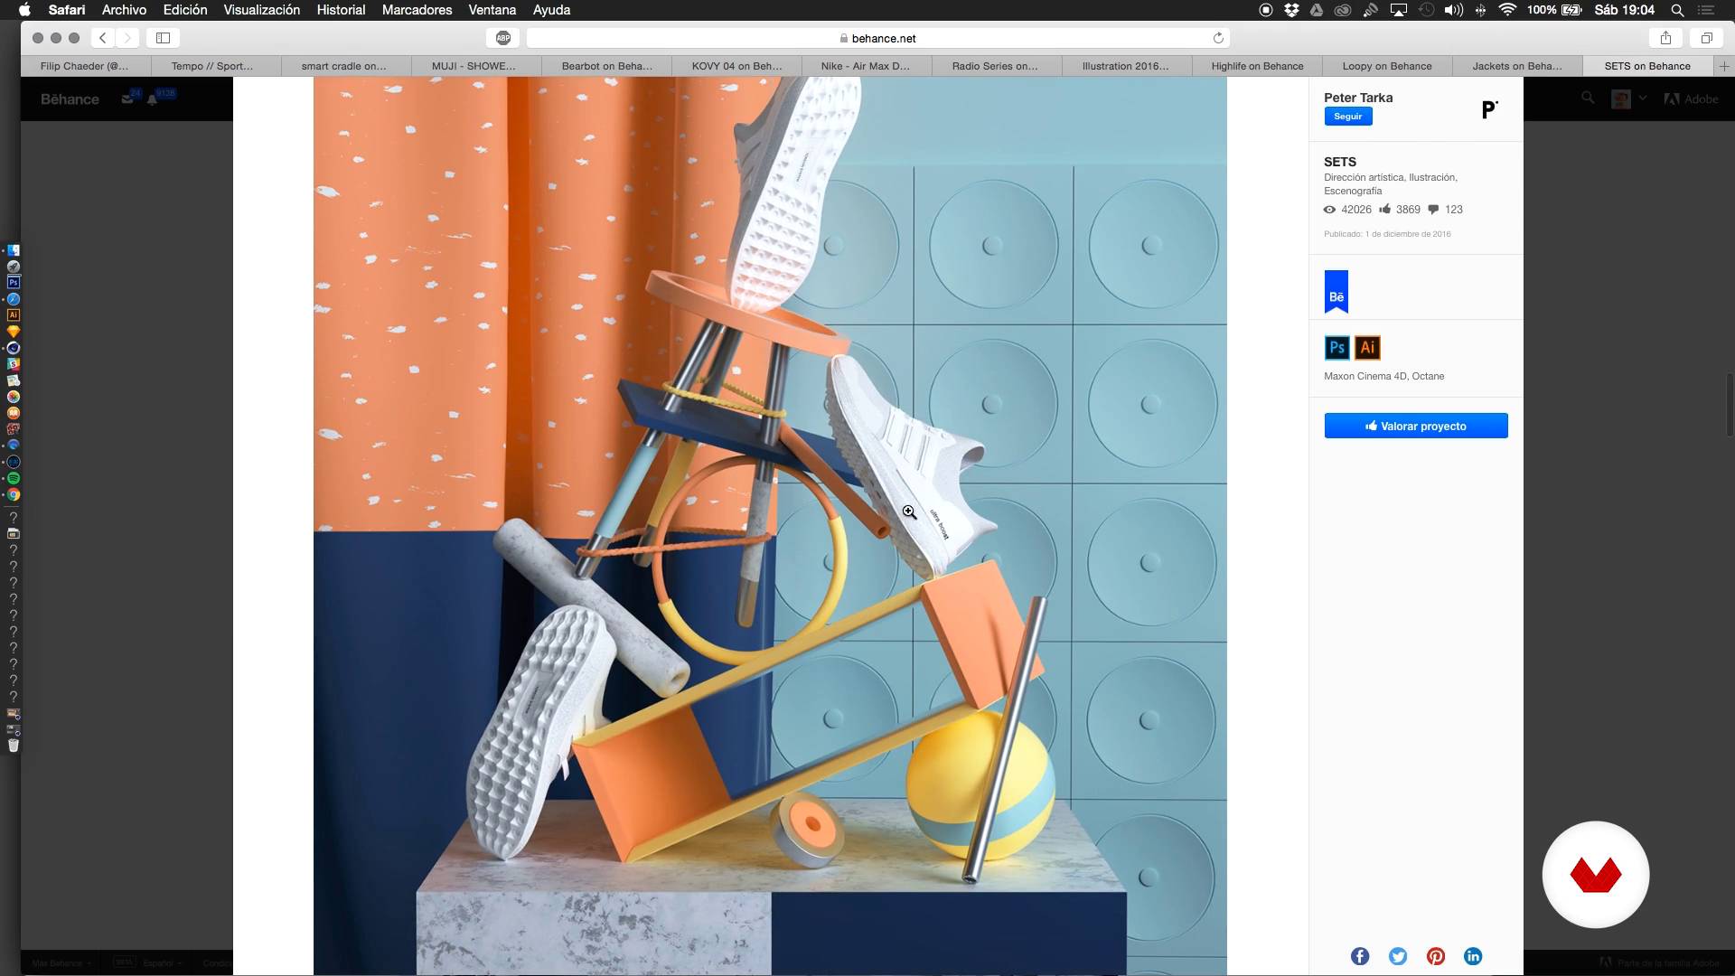This screenshot has width=1735, height=976.
Task: Open Behance messages inbox icon
Action: (127, 99)
